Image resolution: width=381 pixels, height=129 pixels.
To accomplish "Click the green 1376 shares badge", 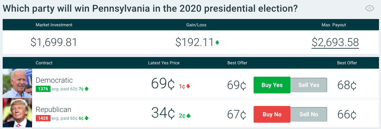I will coord(43,89).
